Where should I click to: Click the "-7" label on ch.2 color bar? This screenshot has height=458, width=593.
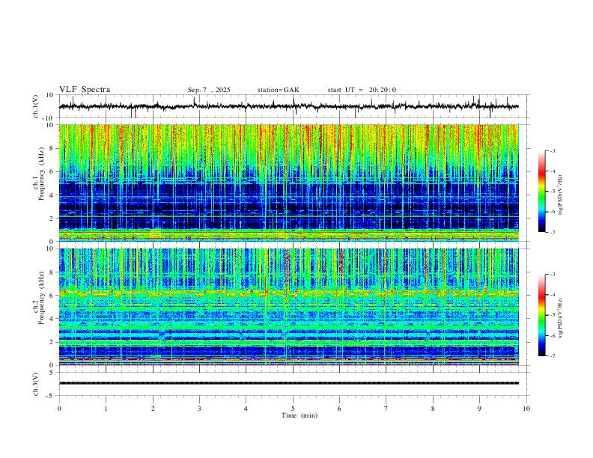click(553, 356)
